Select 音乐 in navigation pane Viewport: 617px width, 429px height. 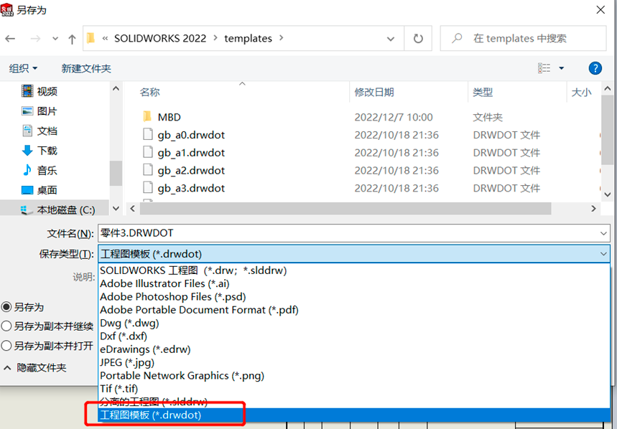click(40, 170)
